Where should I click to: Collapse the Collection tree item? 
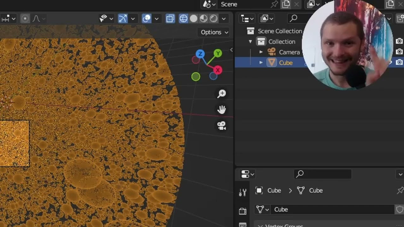point(250,42)
